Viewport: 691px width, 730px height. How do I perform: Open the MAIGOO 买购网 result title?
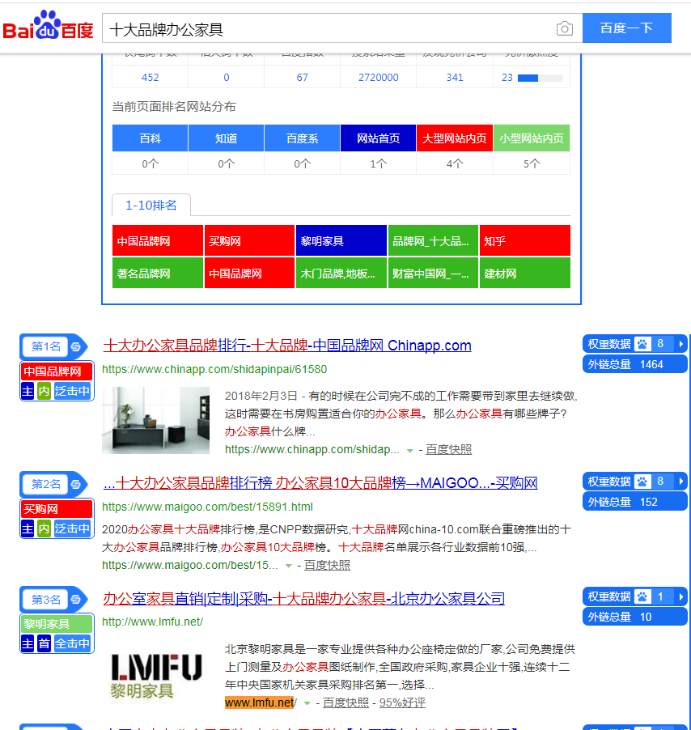(x=320, y=483)
